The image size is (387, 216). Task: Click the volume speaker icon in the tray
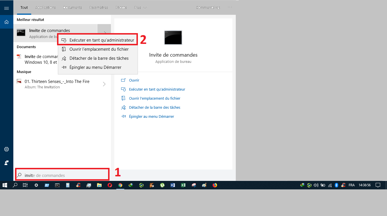point(316,185)
